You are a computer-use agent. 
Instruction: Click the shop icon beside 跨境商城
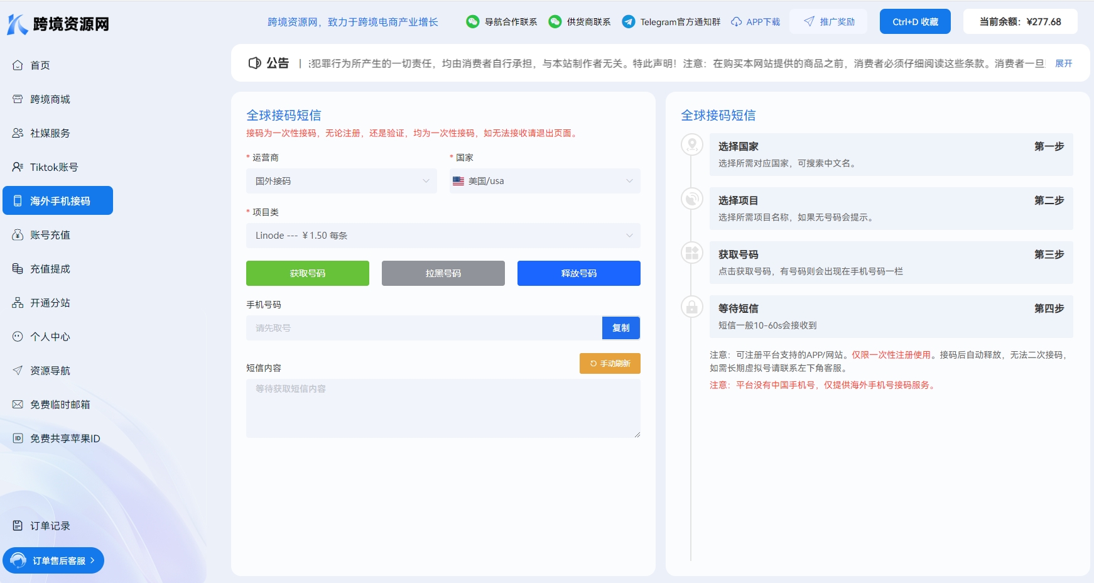[x=18, y=99]
